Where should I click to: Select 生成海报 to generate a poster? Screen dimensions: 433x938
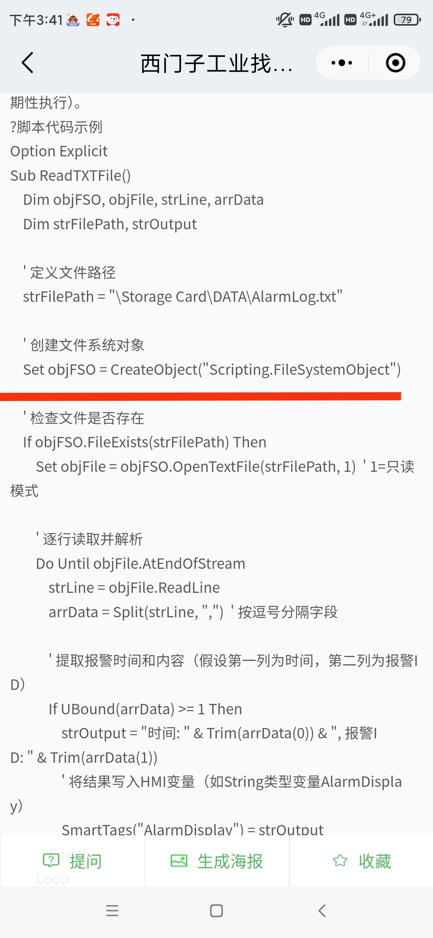pos(217,861)
